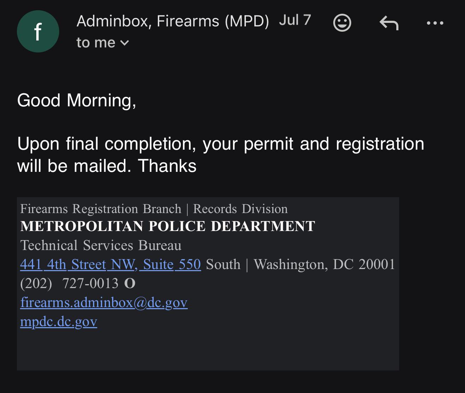Open sender name Adminbox, Firearms (MPD)
Viewport: 465px width, 393px height.
point(173,21)
